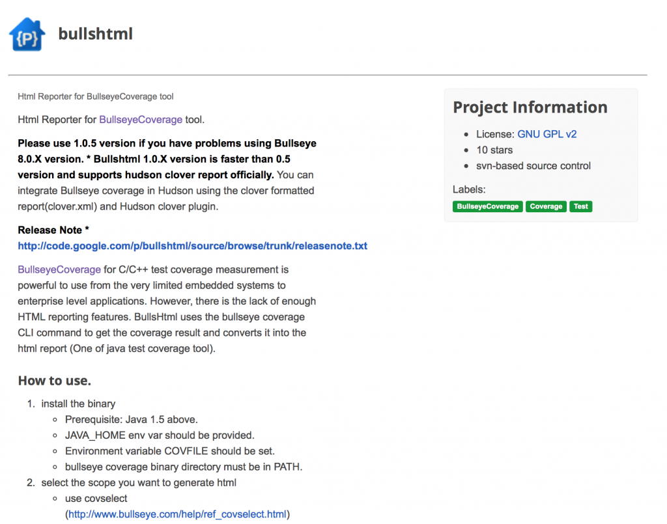Screen dimensions: 667x524
Task: Open the releasenote.txt URL link
Action: pyautogui.click(x=192, y=246)
